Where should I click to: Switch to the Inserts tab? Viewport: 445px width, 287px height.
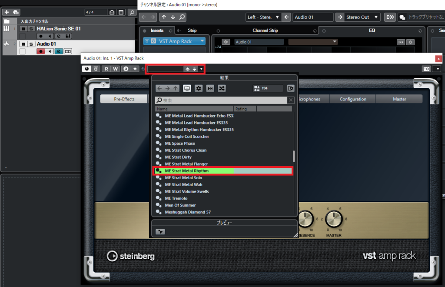click(157, 30)
